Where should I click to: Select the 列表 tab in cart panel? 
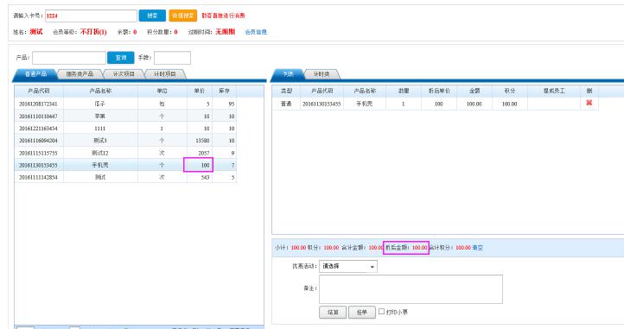tap(288, 74)
